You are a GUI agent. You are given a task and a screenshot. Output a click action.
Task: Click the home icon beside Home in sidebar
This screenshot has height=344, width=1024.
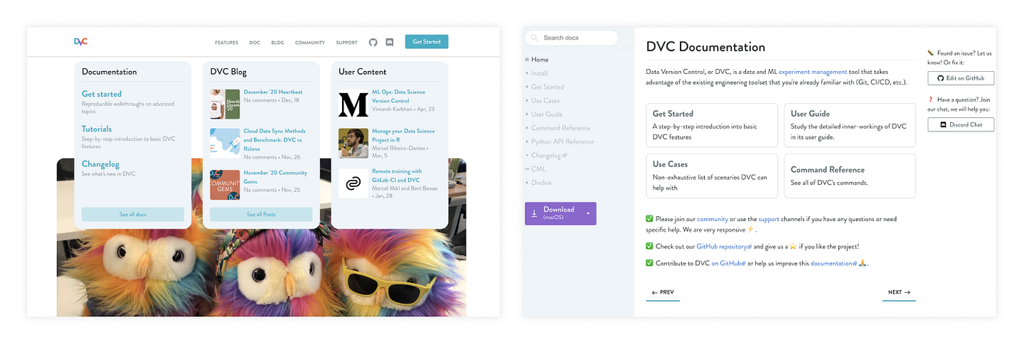coord(527,60)
